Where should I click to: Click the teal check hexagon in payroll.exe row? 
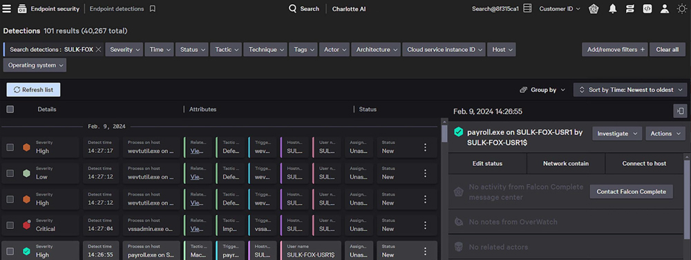tap(26, 251)
